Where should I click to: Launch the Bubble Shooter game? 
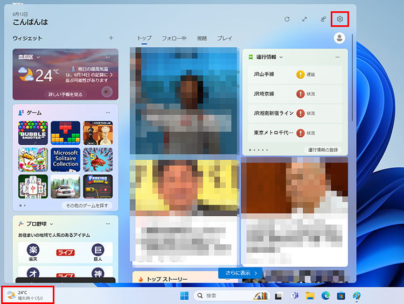click(x=33, y=133)
